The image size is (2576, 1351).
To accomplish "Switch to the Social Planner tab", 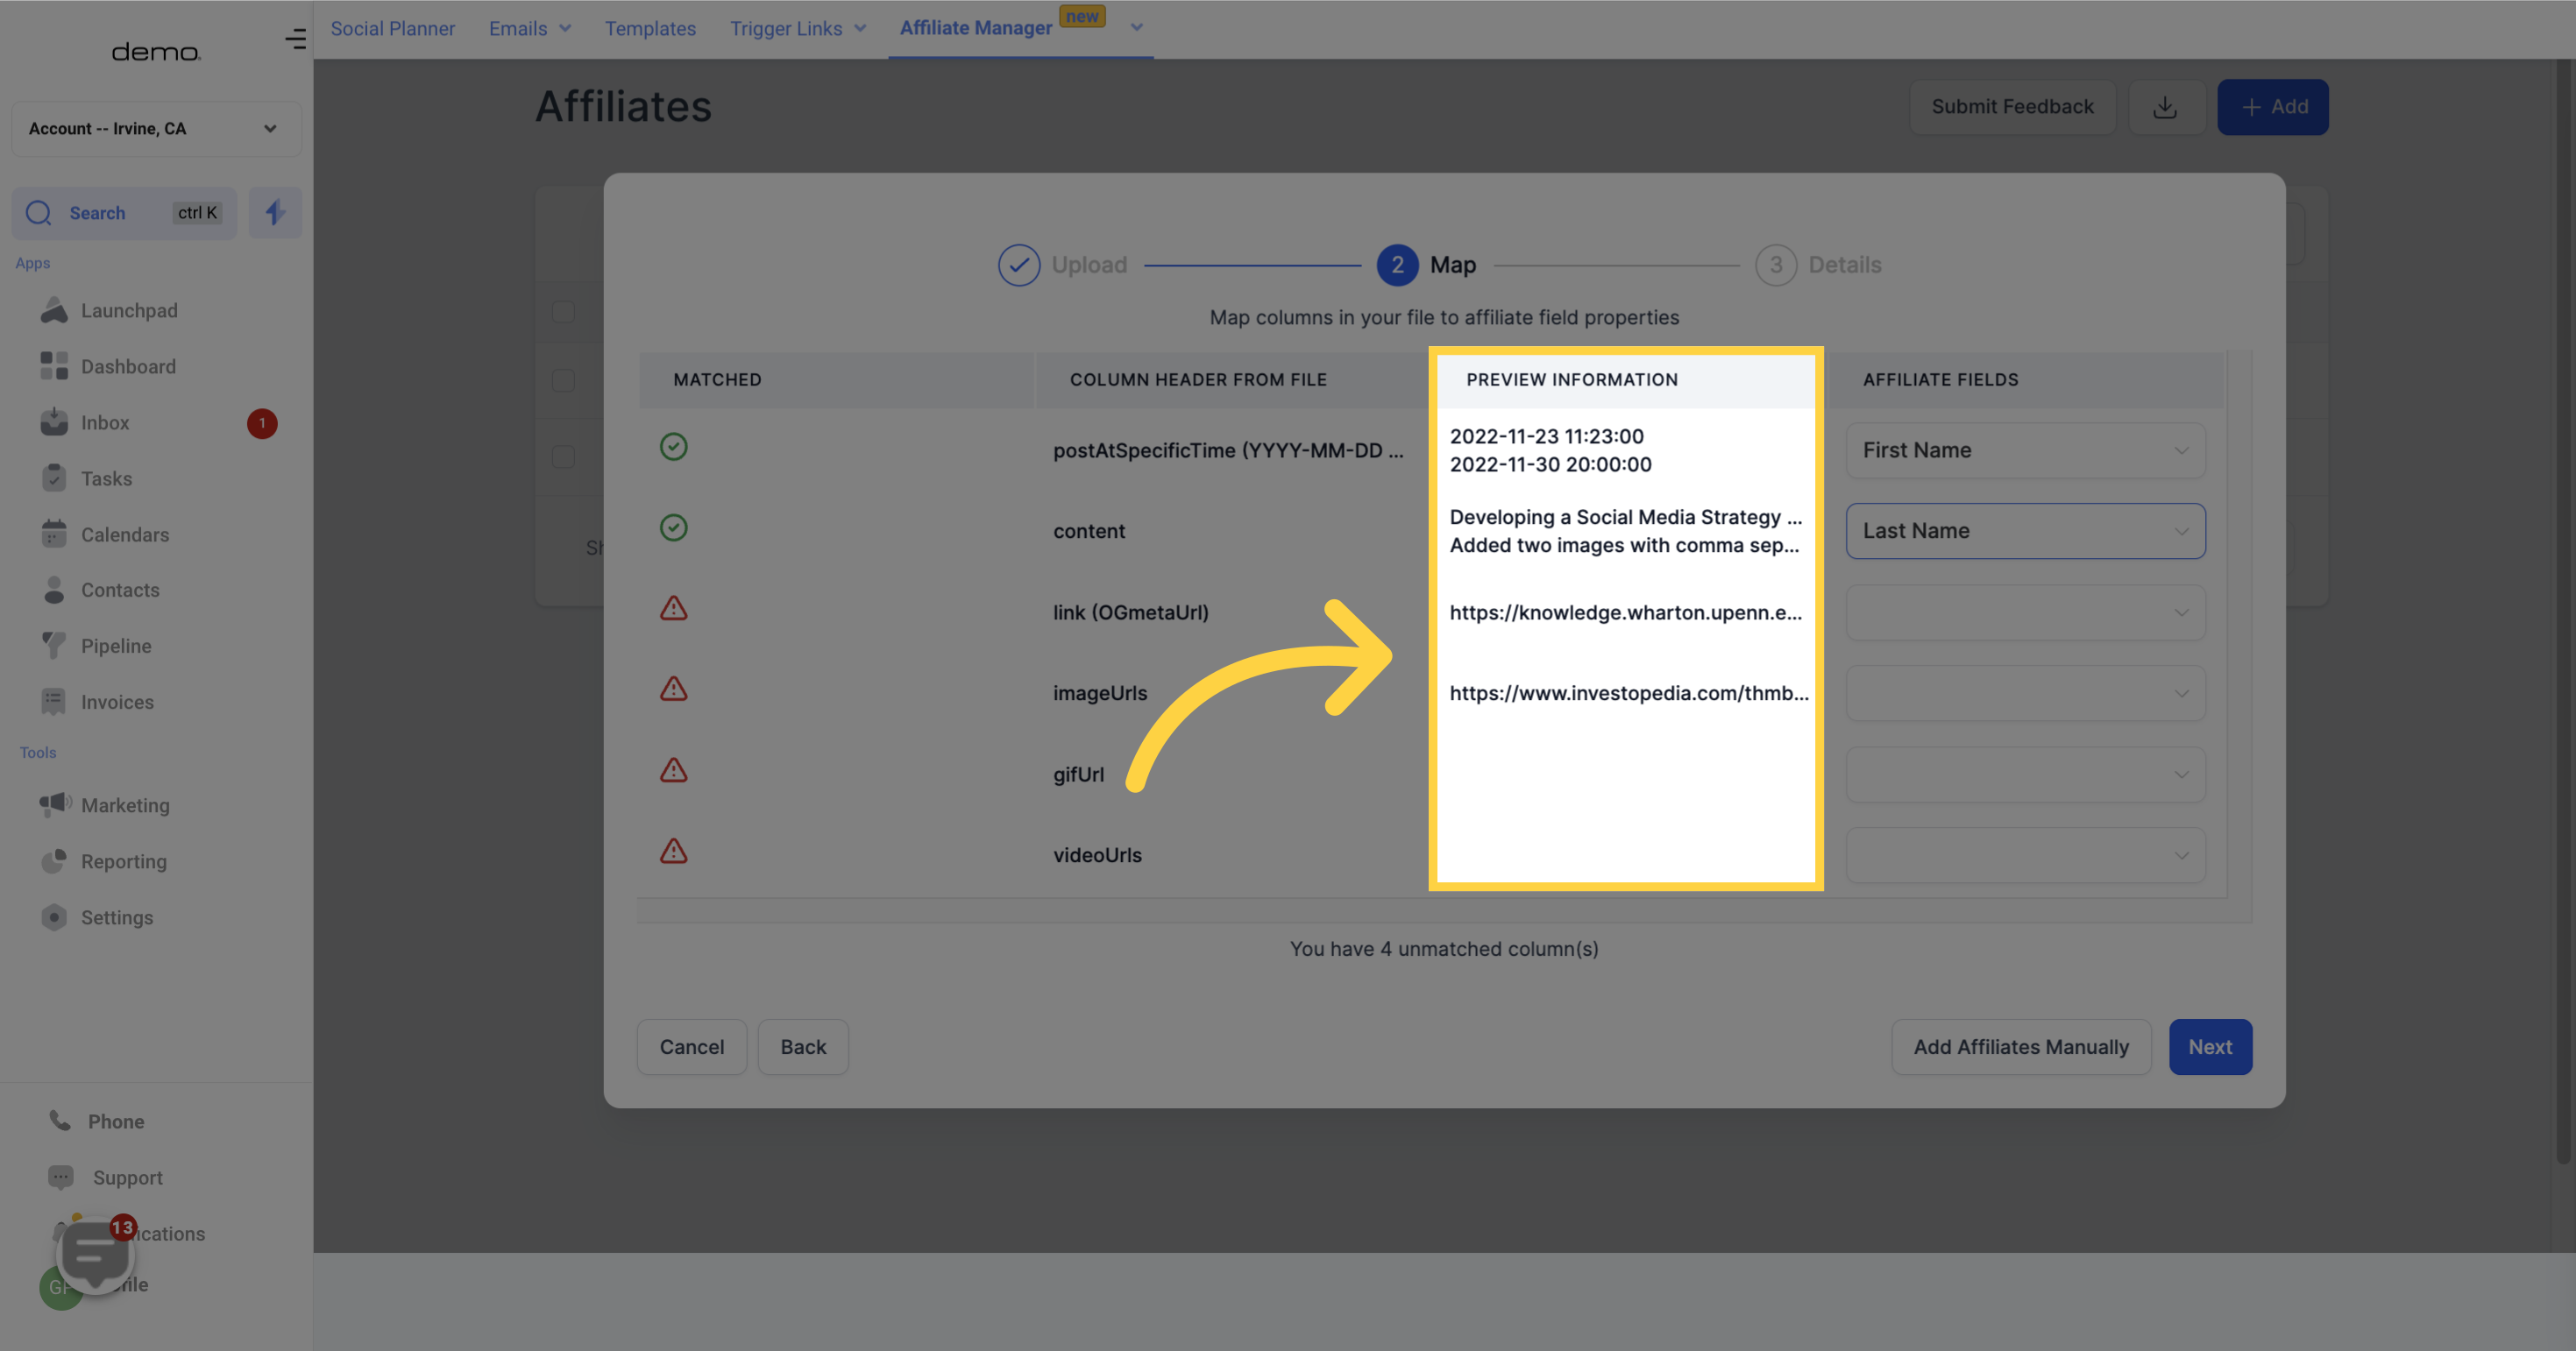I will (393, 29).
